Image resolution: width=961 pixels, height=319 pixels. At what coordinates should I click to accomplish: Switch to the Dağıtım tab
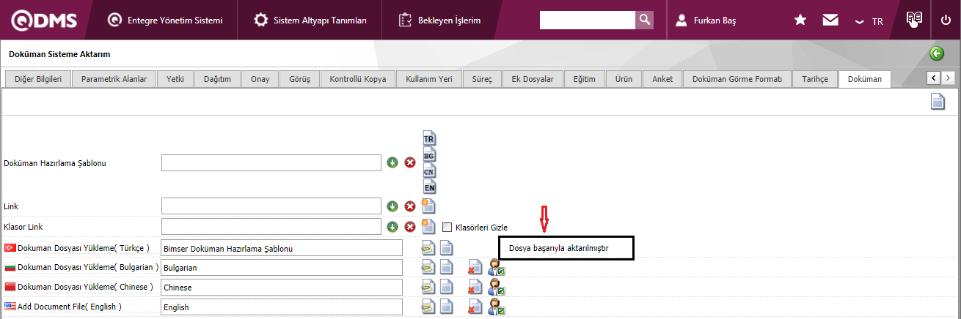(x=217, y=78)
